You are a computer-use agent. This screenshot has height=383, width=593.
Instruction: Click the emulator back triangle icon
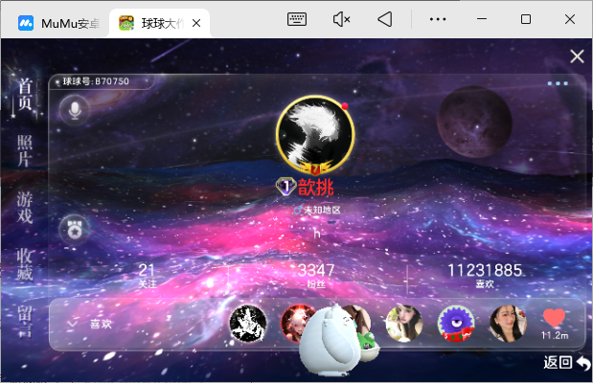[384, 19]
